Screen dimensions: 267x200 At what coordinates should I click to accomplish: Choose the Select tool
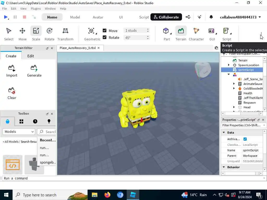click(9, 34)
